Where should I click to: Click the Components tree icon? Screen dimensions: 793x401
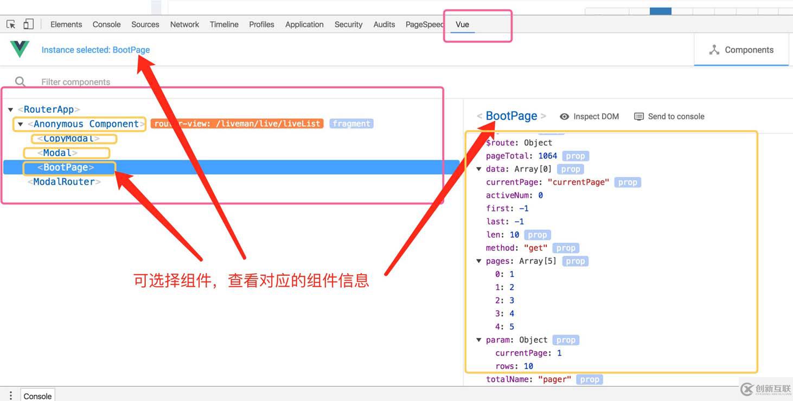(x=714, y=50)
